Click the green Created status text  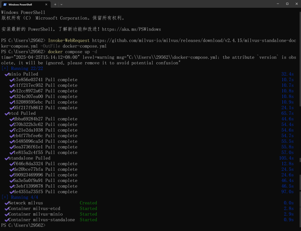point(88,203)
